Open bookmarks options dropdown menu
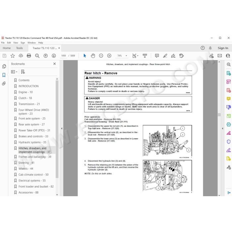232x232 pixels. click(x=14, y=72)
